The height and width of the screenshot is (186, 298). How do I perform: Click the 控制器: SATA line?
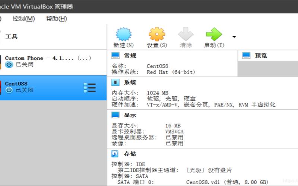pos(130,176)
